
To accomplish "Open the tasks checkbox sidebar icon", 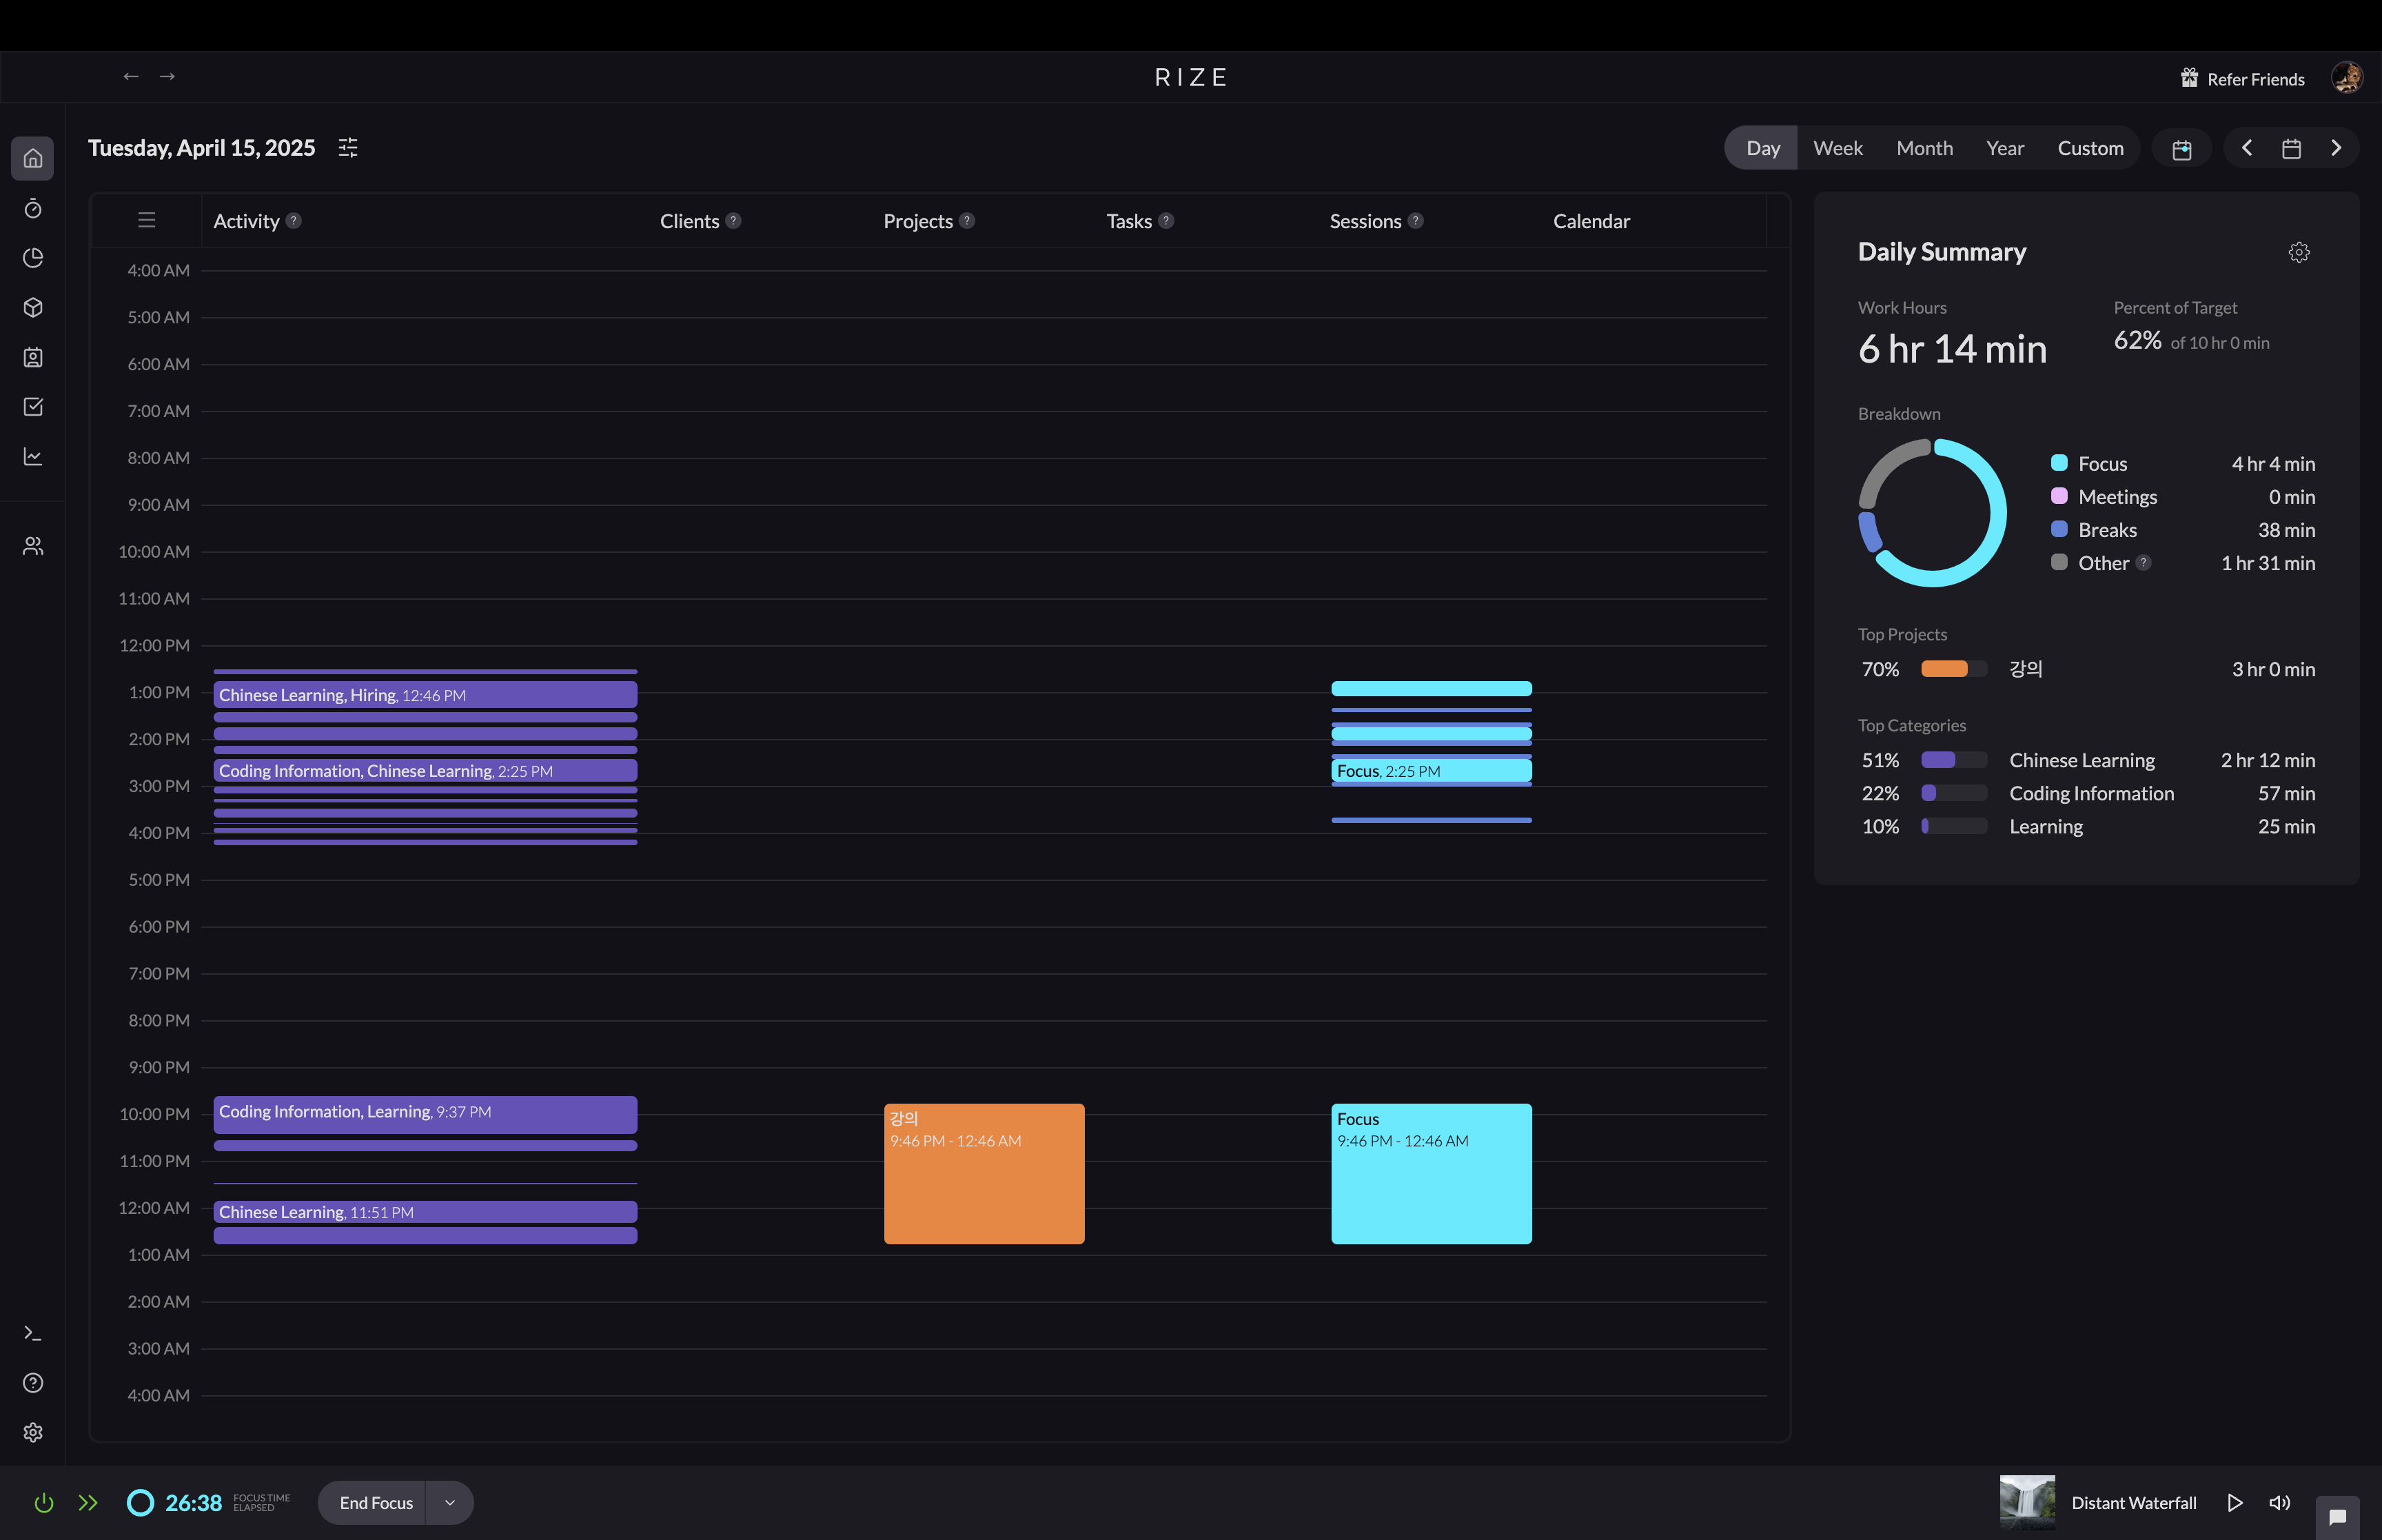I will (x=33, y=407).
